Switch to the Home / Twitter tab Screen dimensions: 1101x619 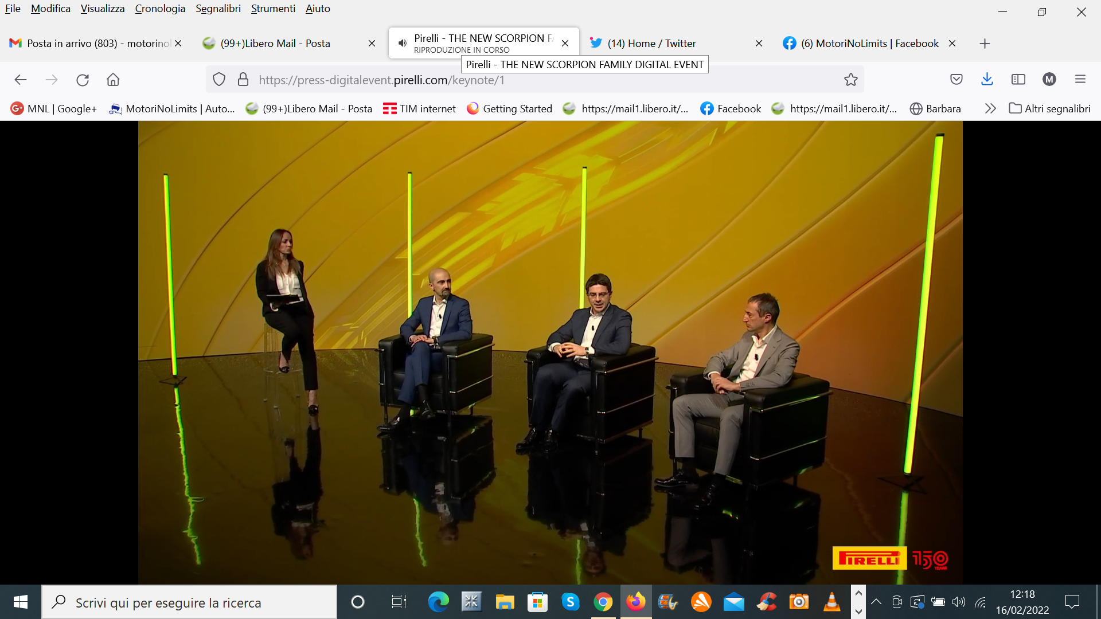(651, 44)
